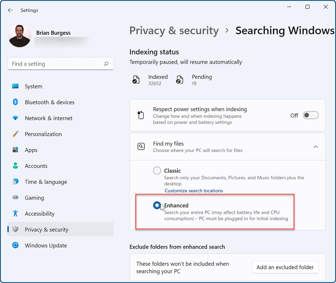Click the Find a setting search box
This screenshot has height=283, width=336.
pyautogui.click(x=60, y=63)
